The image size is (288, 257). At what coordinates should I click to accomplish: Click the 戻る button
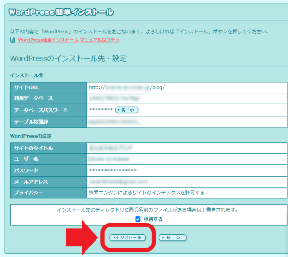coord(172,237)
